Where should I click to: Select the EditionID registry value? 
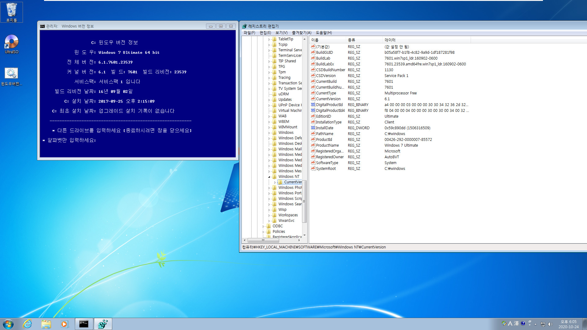(x=323, y=116)
